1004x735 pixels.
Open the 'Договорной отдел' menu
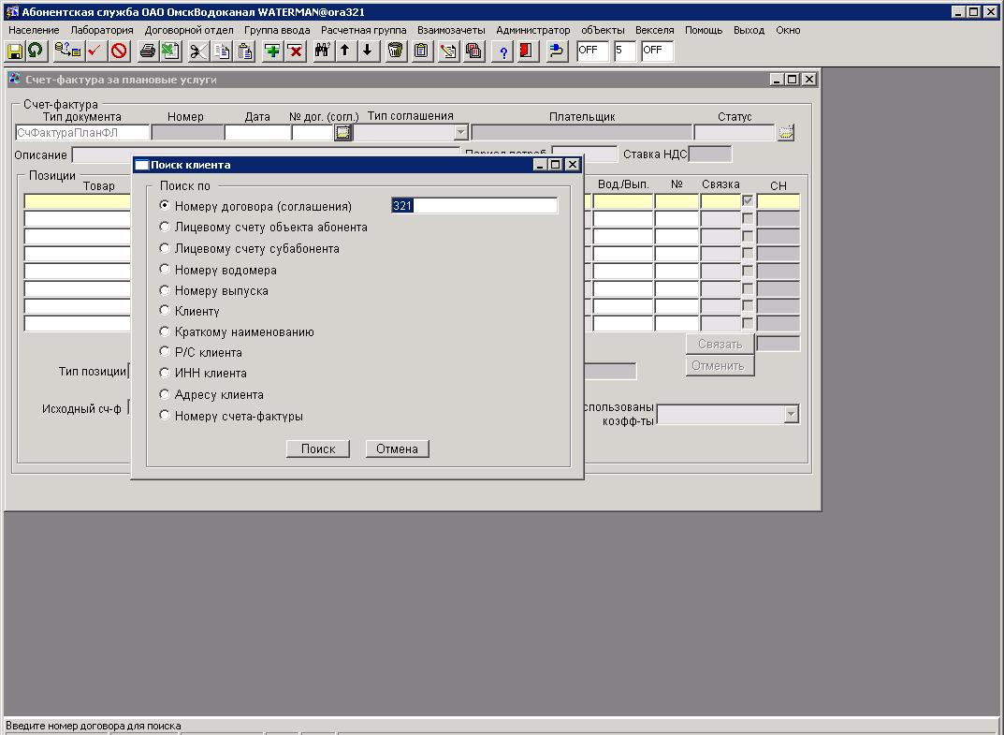point(189,30)
